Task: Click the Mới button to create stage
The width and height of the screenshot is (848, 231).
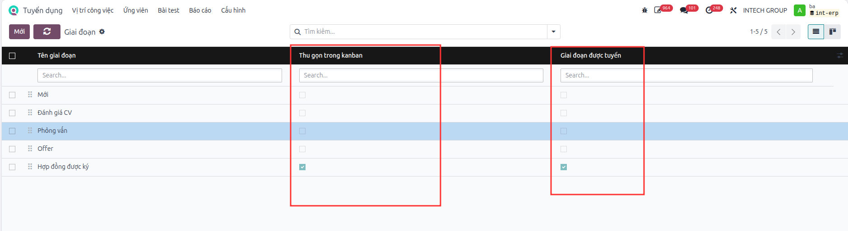Action: [x=19, y=32]
